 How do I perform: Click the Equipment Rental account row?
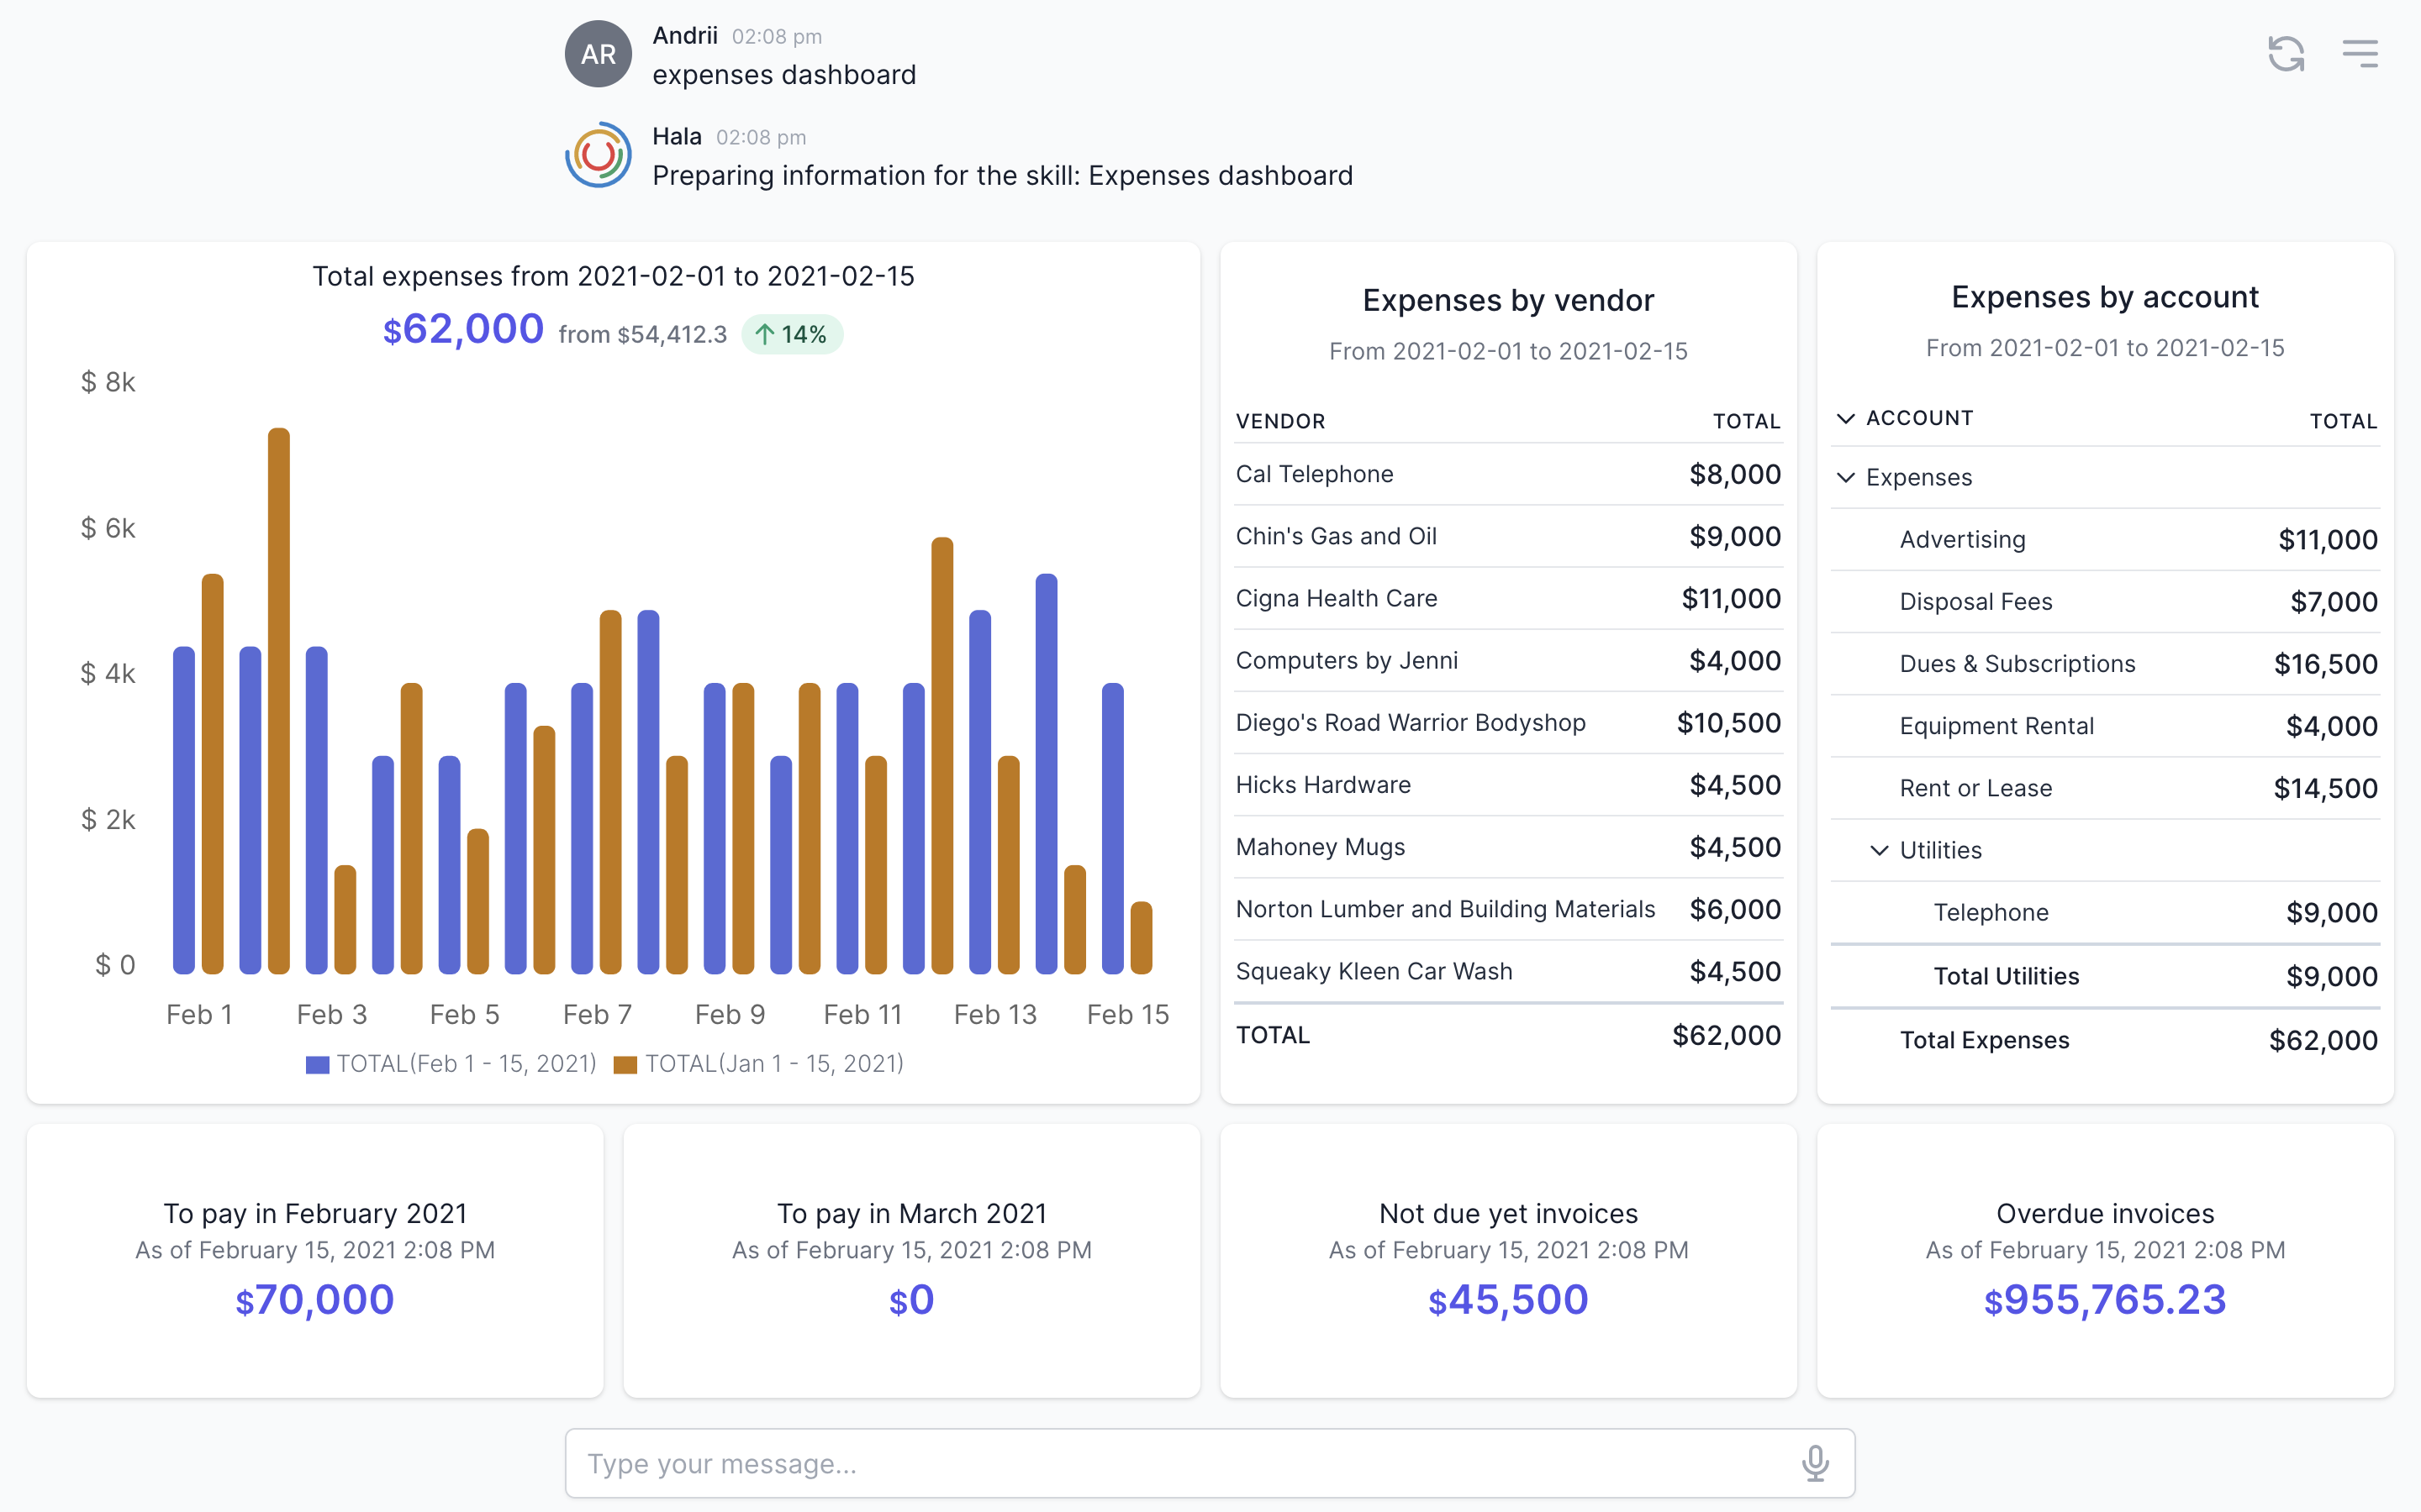[2105, 726]
